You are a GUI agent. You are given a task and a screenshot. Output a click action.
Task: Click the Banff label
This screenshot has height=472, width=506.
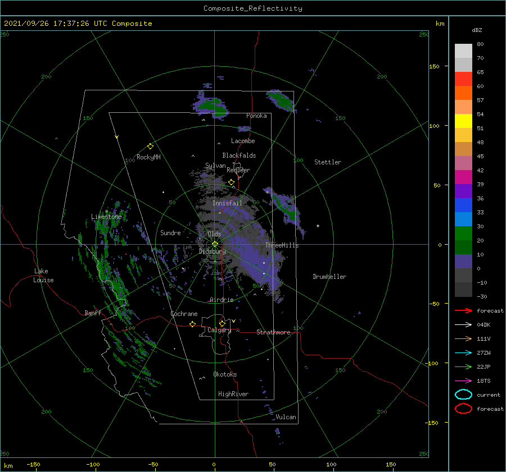[93, 313]
